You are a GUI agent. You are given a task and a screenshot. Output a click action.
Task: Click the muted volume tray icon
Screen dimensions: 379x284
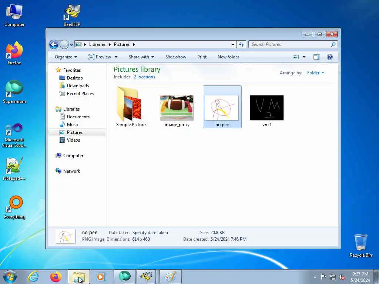pyautogui.click(x=342, y=277)
